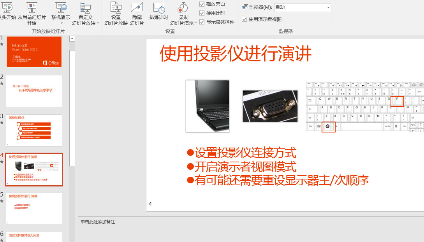Click 联机演示 present online icon

(61, 7)
